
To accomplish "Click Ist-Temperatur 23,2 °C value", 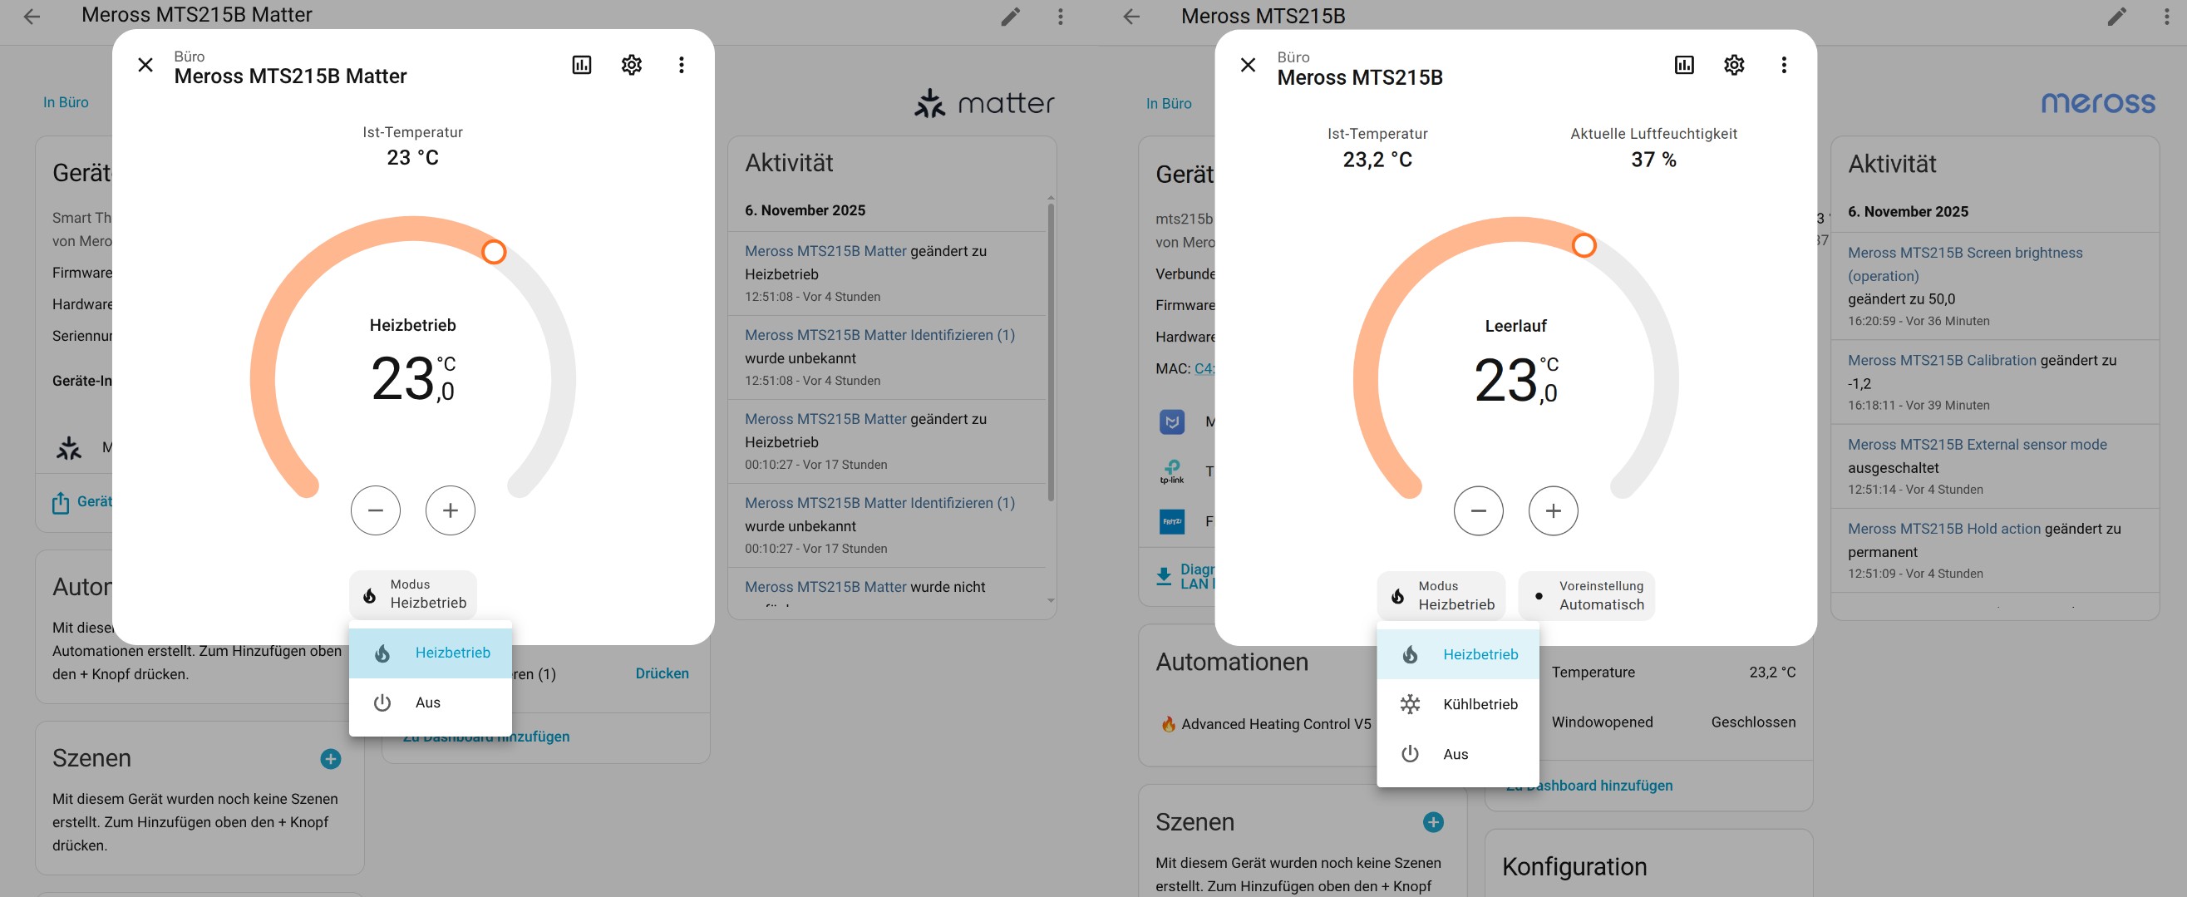I will coord(1377,160).
